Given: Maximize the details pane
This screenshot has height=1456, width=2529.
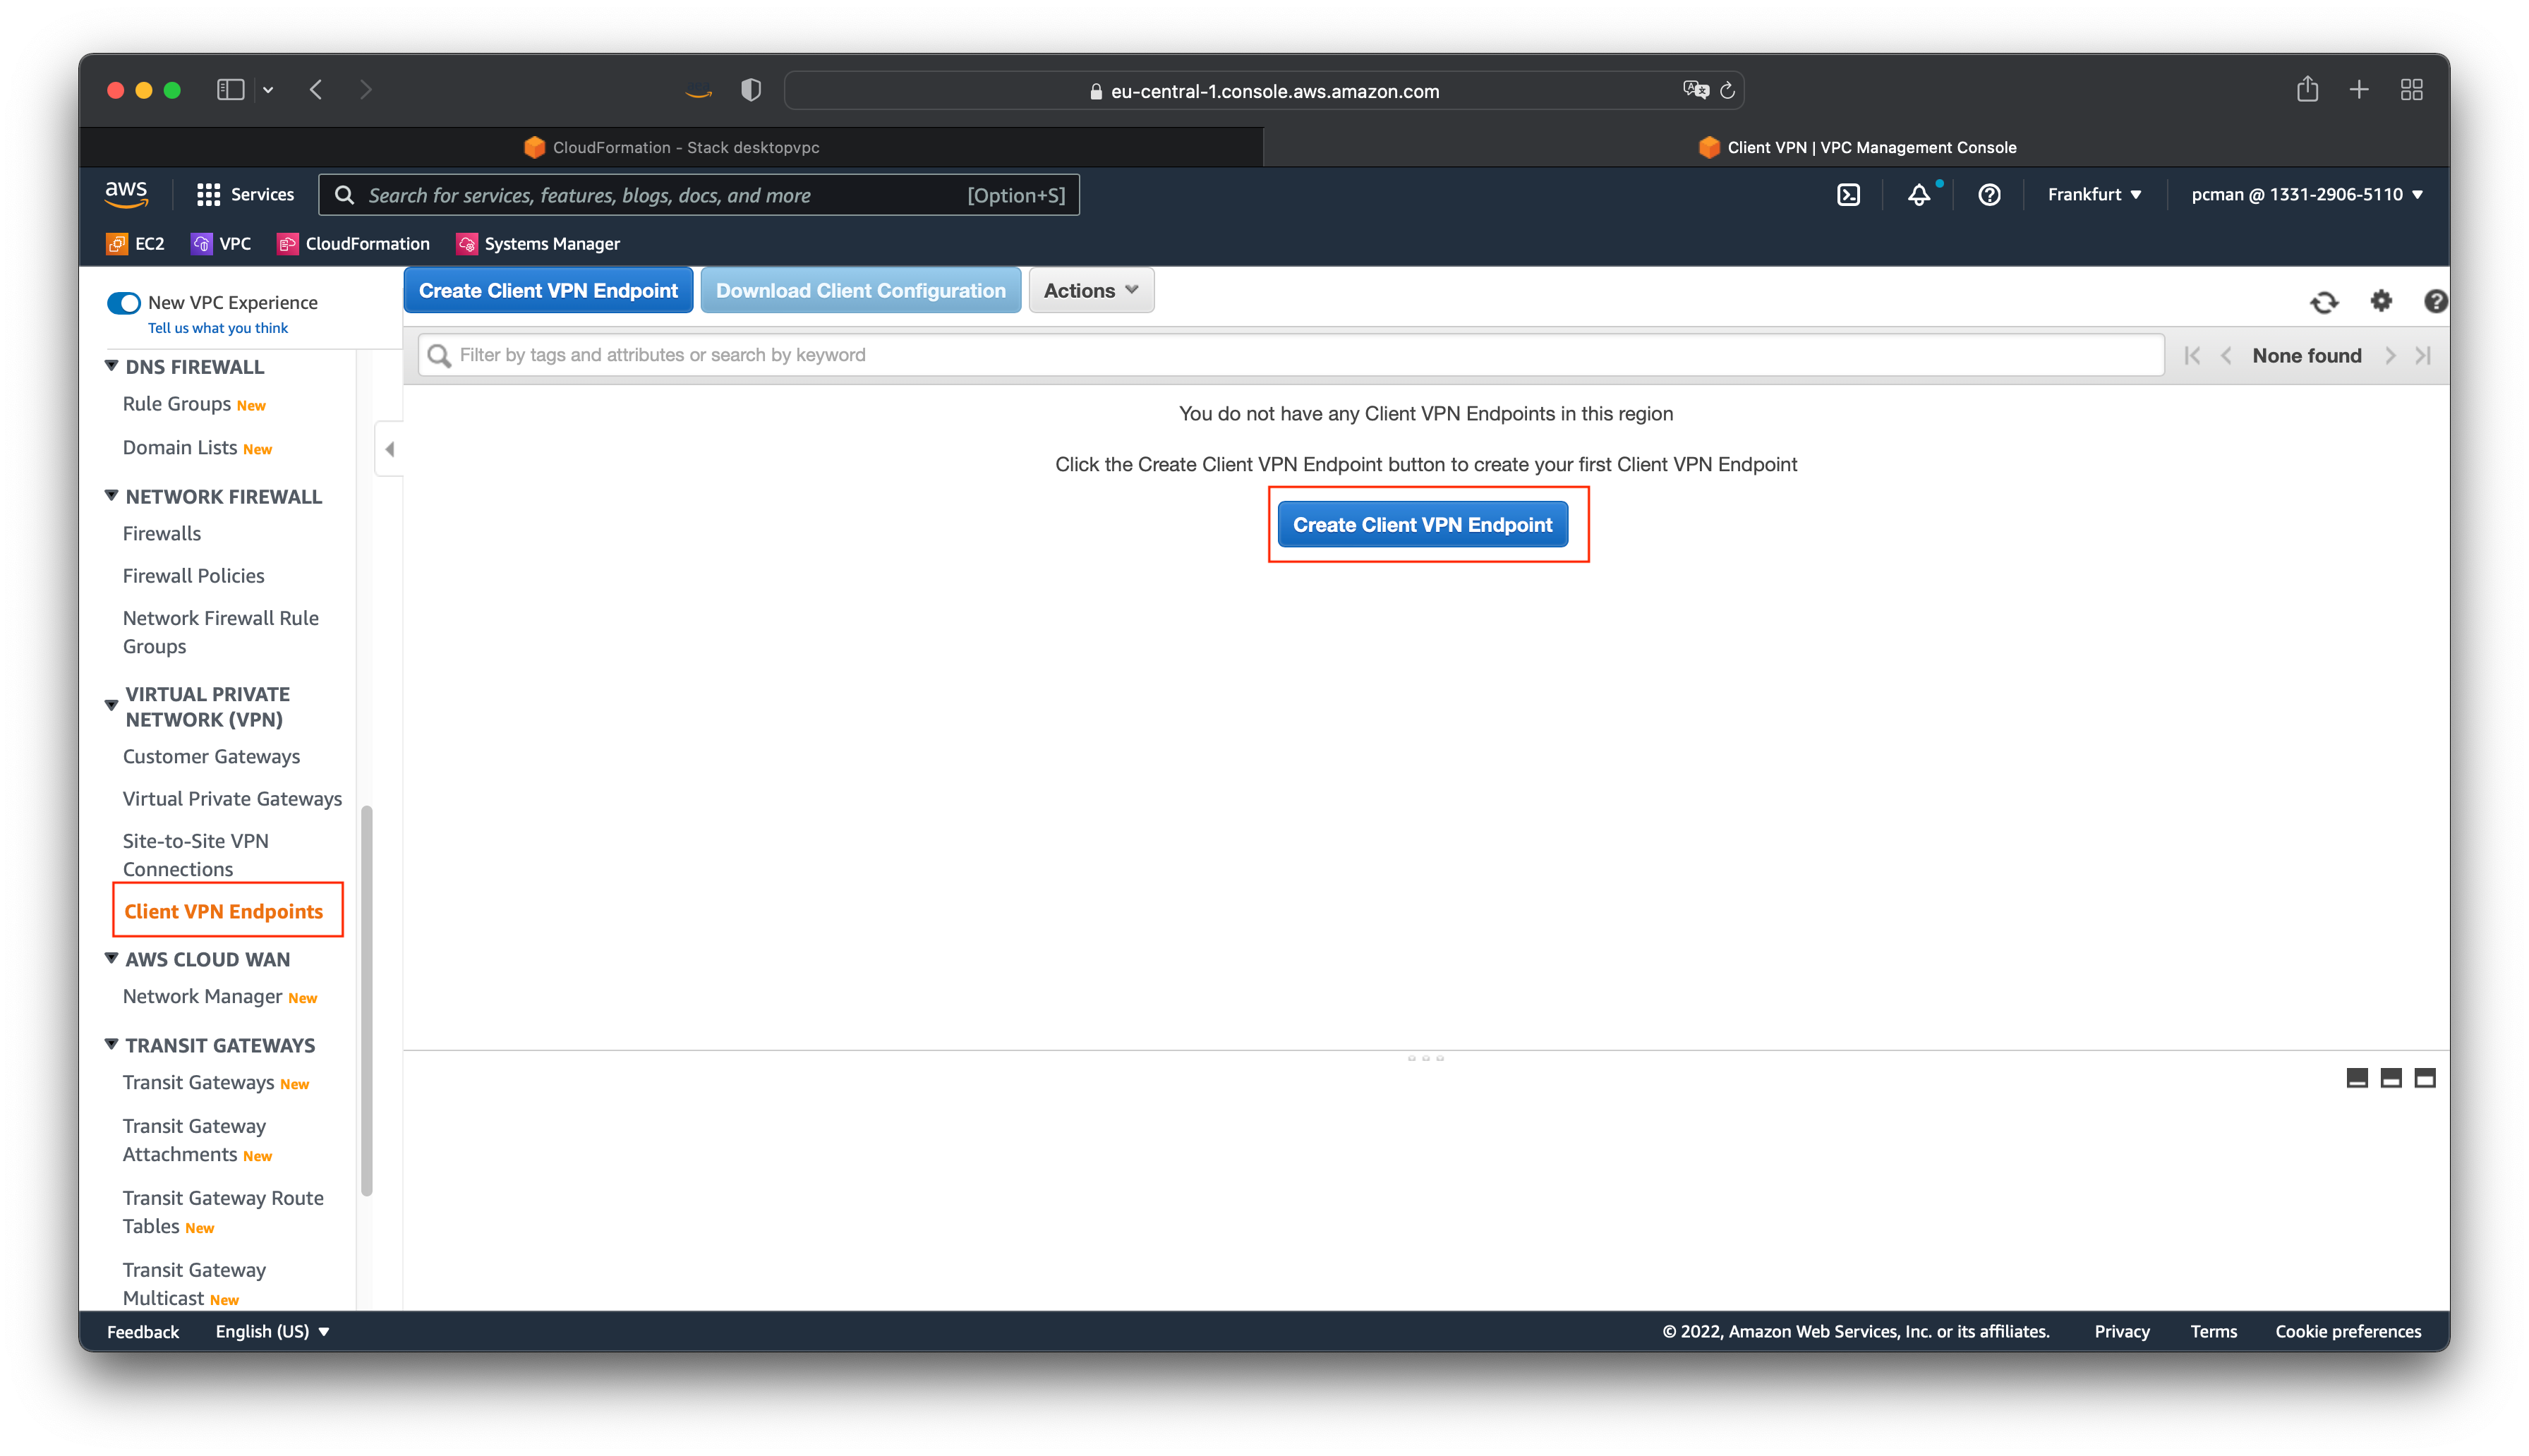Looking at the screenshot, I should (x=2425, y=1078).
